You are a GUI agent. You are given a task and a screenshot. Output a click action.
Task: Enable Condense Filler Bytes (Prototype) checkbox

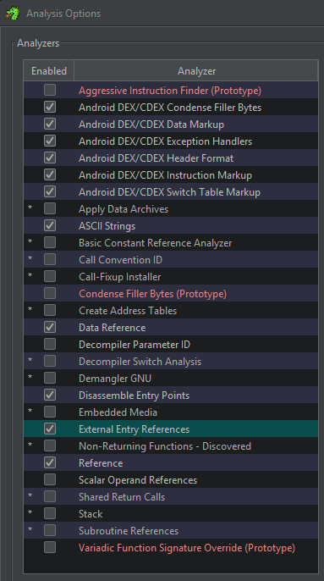point(50,293)
